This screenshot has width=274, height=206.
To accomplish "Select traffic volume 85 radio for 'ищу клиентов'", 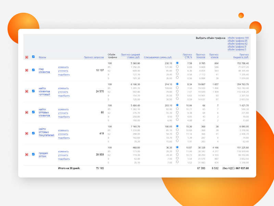I will pos(177,67).
